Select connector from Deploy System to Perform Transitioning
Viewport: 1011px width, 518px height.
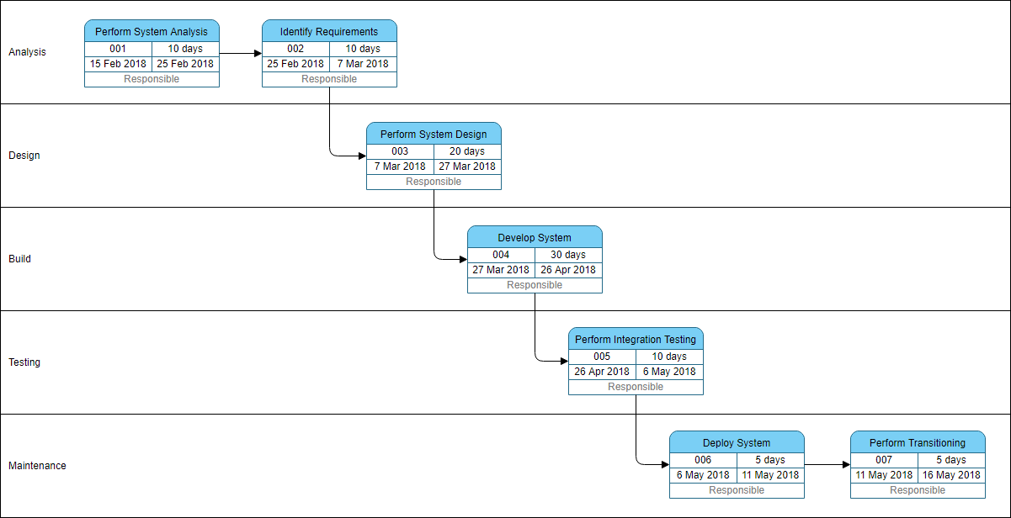(x=827, y=464)
